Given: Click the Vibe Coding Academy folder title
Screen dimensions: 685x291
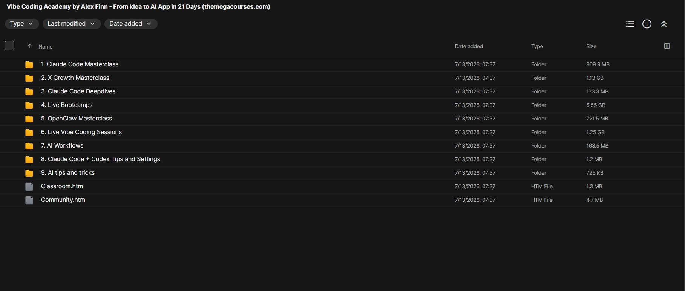Looking at the screenshot, I should pyautogui.click(x=138, y=6).
